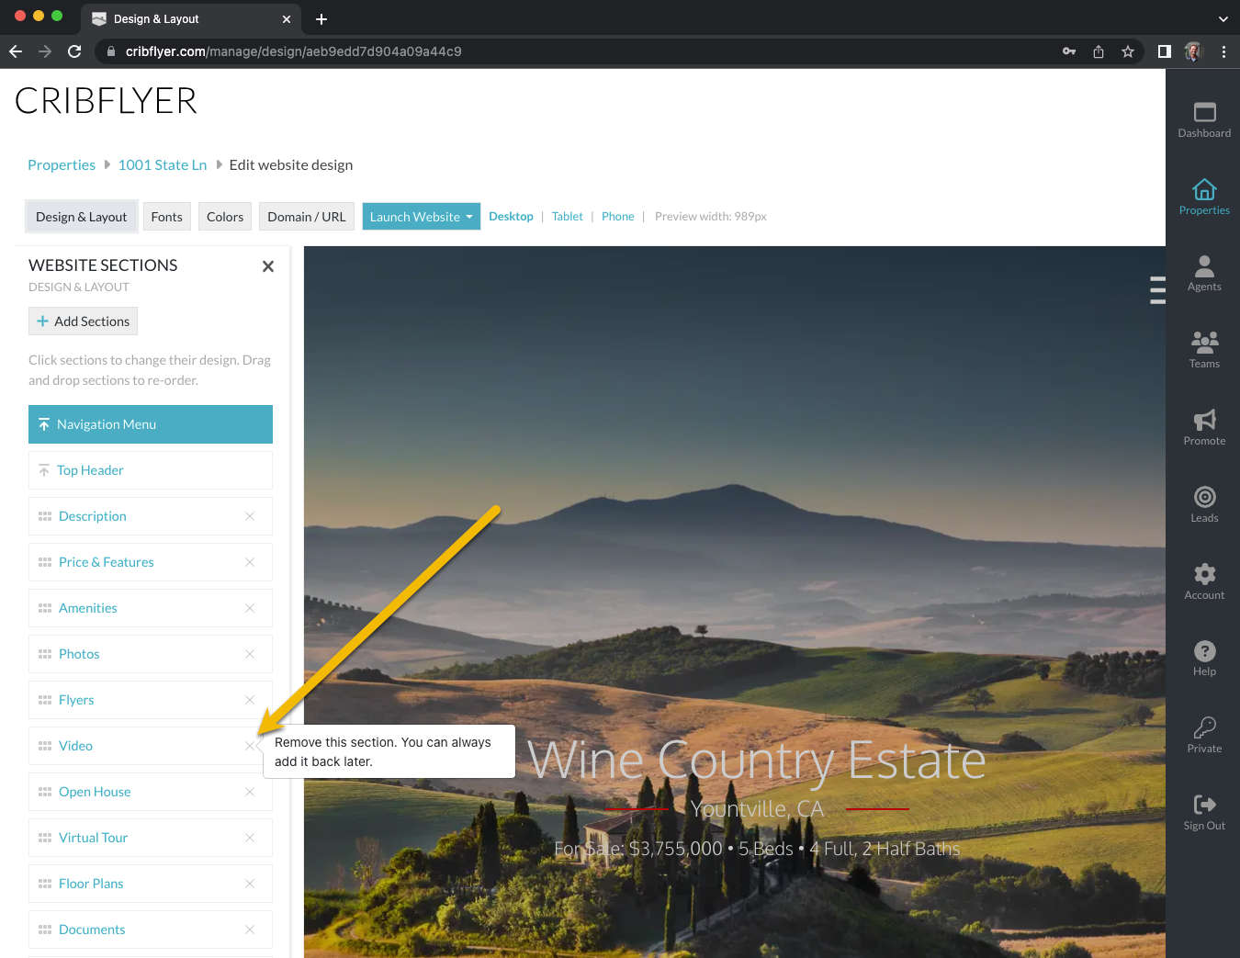Select Phone preview mode
Viewport: 1240px width, 958px height.
618,217
